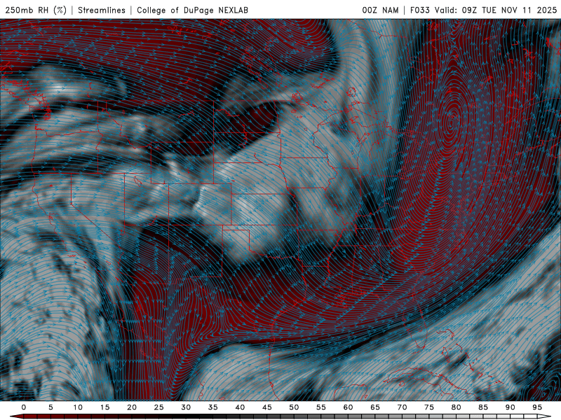The image size is (561, 420).
Task: Click the center of the closed streamline swirl on the map
Action: (452, 122)
